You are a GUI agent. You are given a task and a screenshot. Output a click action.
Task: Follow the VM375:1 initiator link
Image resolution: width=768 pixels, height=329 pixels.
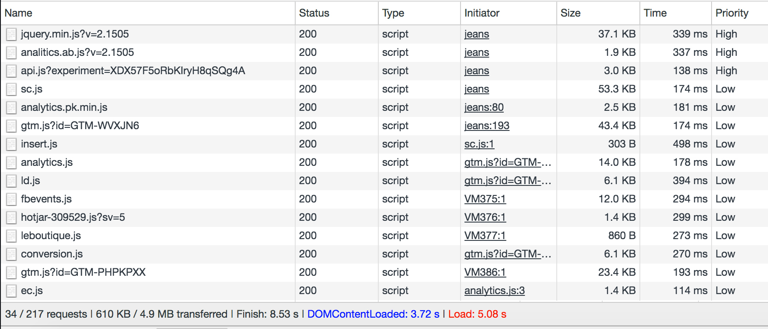pyautogui.click(x=485, y=199)
